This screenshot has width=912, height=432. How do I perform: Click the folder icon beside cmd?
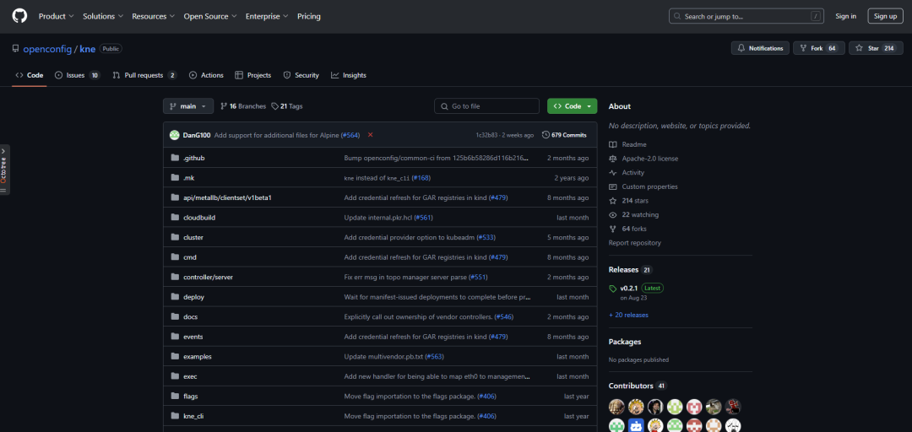click(175, 257)
